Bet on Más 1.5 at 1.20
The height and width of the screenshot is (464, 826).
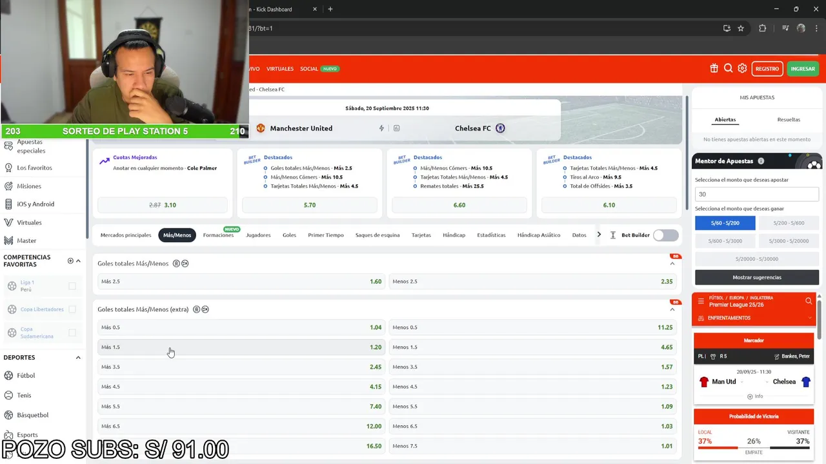[241, 347]
